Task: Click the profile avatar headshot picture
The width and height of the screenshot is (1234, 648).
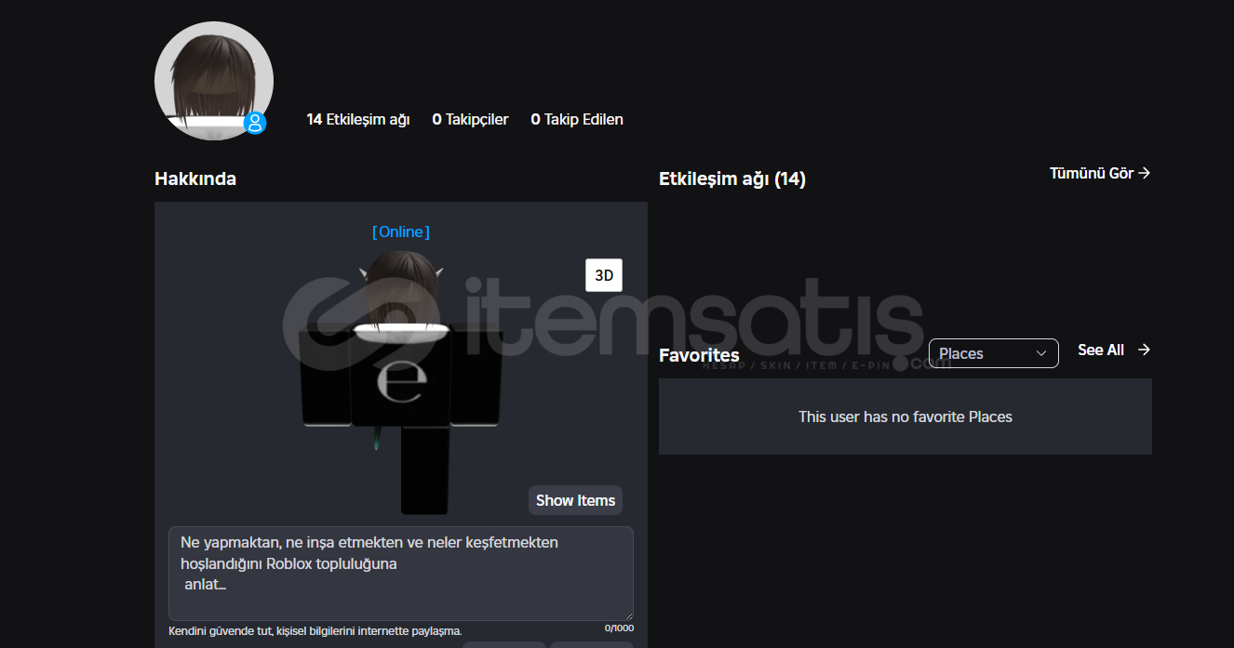Action: tap(214, 81)
